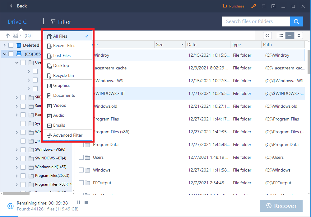
Task: Navigate up one folder level arrow
Action: pos(8,35)
